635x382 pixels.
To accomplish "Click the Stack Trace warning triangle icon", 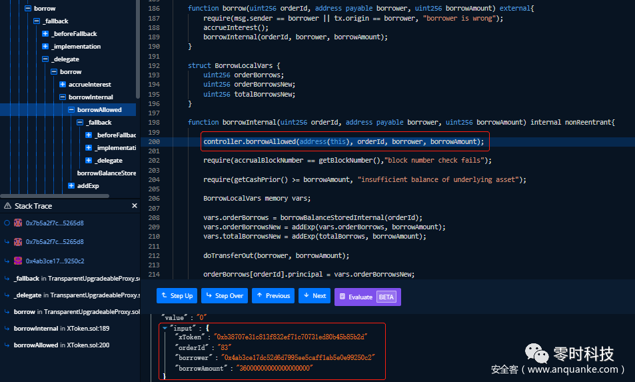I will pyautogui.click(x=7, y=207).
